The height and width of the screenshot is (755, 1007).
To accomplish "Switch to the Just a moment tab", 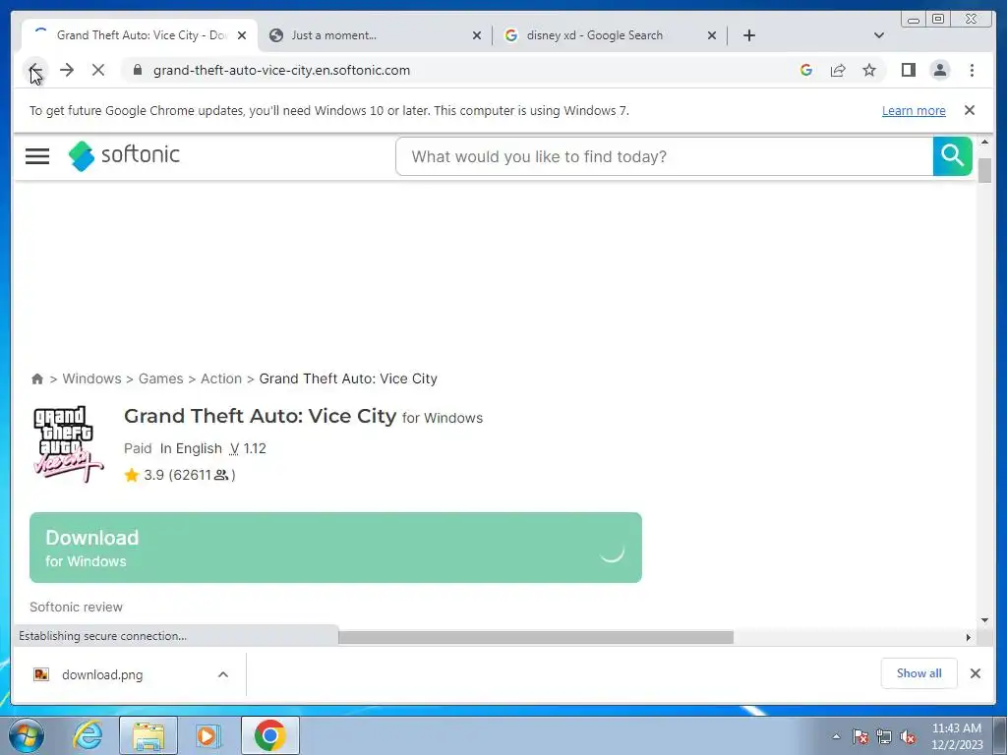I will coord(375,35).
